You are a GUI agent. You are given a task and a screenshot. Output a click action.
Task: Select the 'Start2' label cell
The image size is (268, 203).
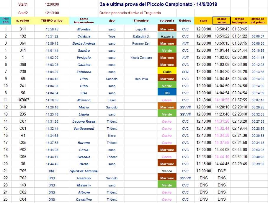coord(23,13)
